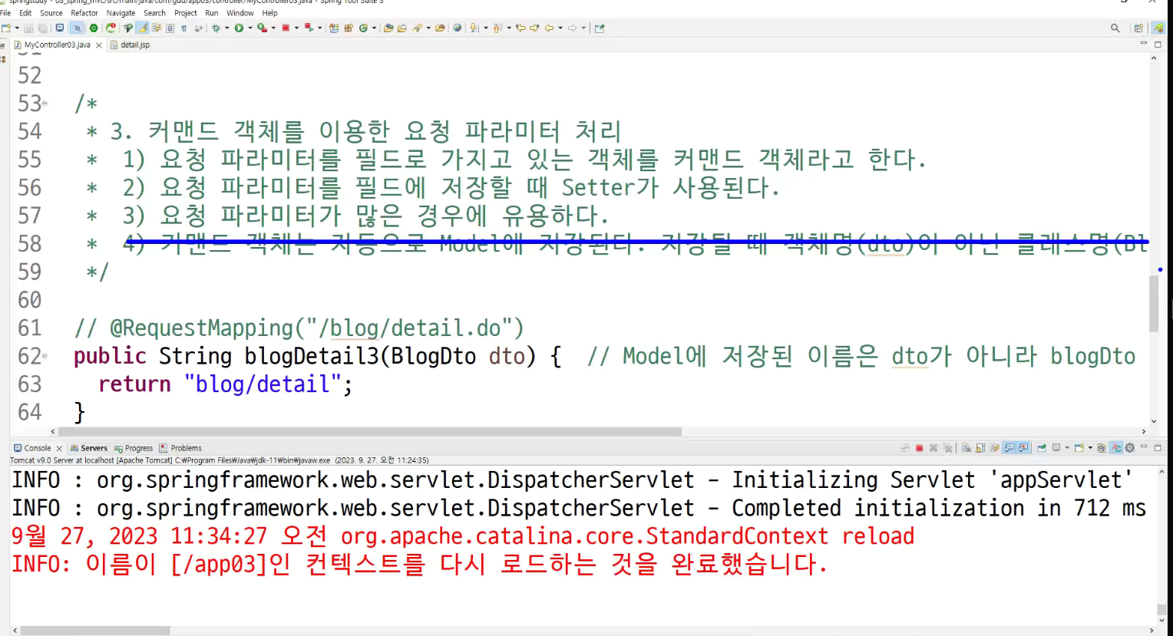Click the editor vertical scrollbar thumb
Screen dimensions: 1173x636
[1154, 303]
